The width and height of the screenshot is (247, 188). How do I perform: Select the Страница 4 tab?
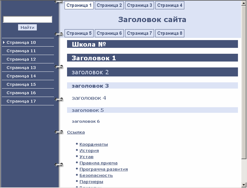(170, 5)
